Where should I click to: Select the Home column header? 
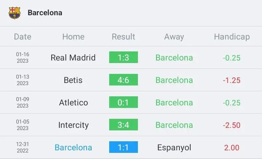point(74,37)
